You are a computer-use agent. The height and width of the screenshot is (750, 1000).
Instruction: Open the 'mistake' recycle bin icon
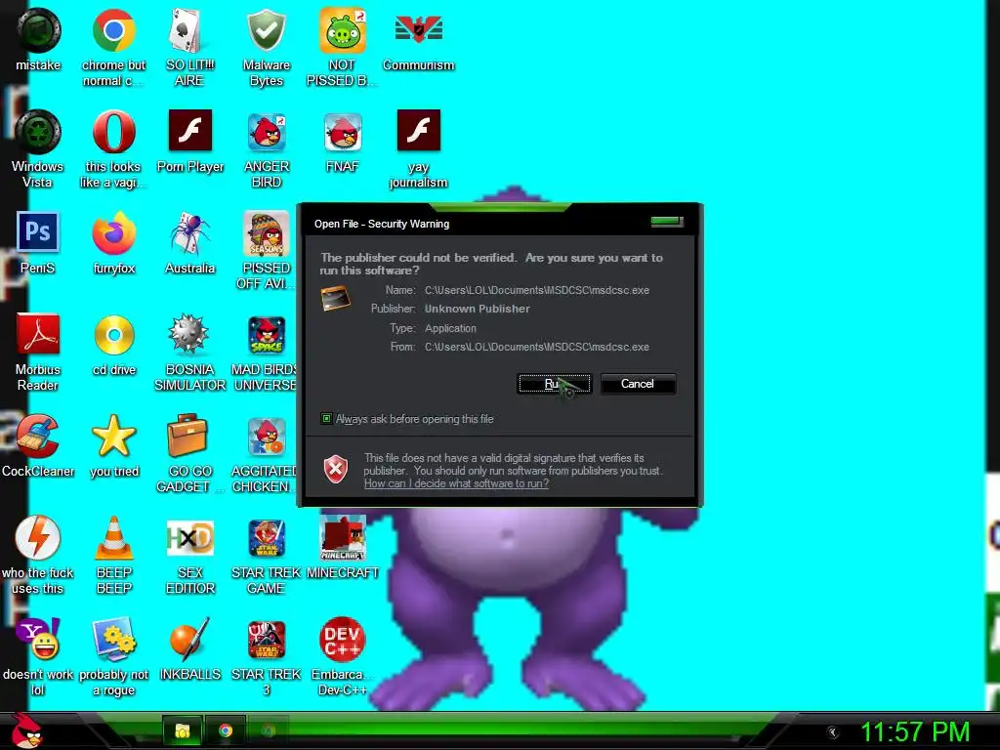pos(38,30)
